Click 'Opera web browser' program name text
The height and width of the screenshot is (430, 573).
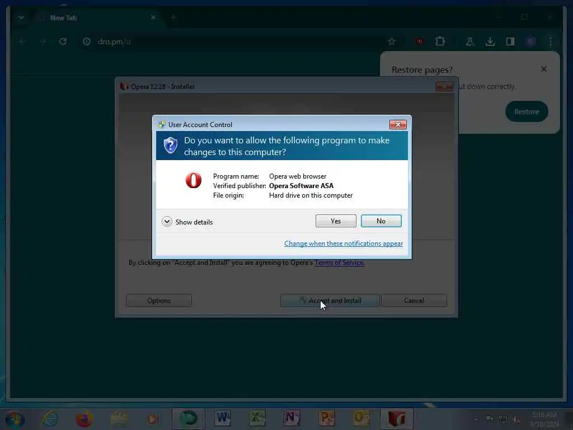298,176
